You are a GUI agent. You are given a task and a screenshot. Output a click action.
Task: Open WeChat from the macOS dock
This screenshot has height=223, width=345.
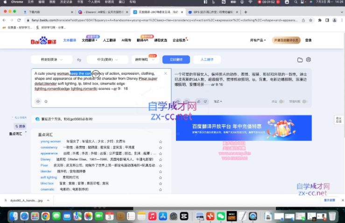[x=221, y=216]
